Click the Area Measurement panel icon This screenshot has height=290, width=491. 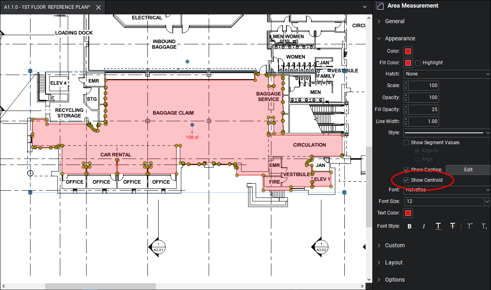[x=380, y=6]
